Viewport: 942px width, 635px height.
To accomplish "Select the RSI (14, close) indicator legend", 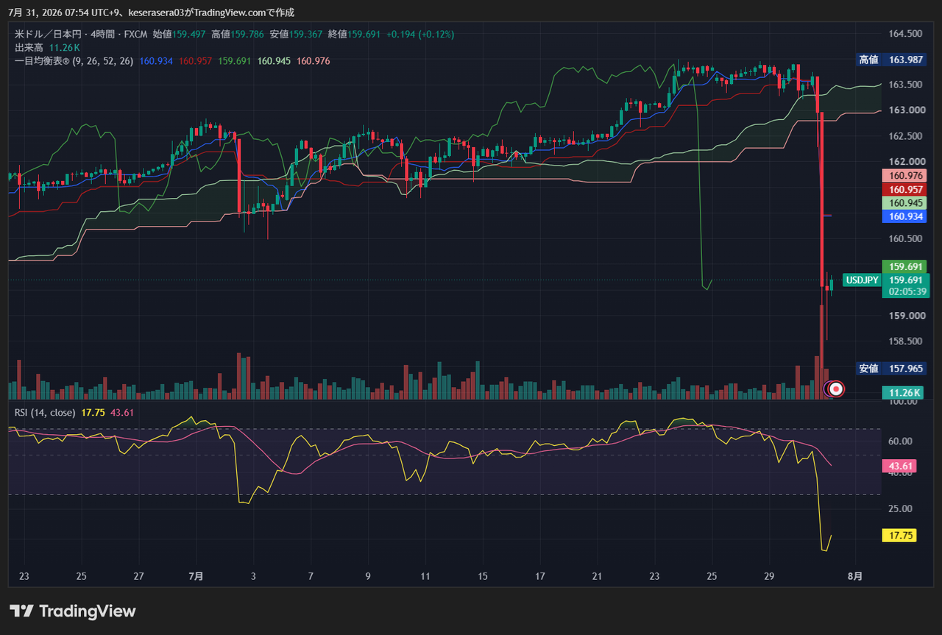I will tap(45, 413).
